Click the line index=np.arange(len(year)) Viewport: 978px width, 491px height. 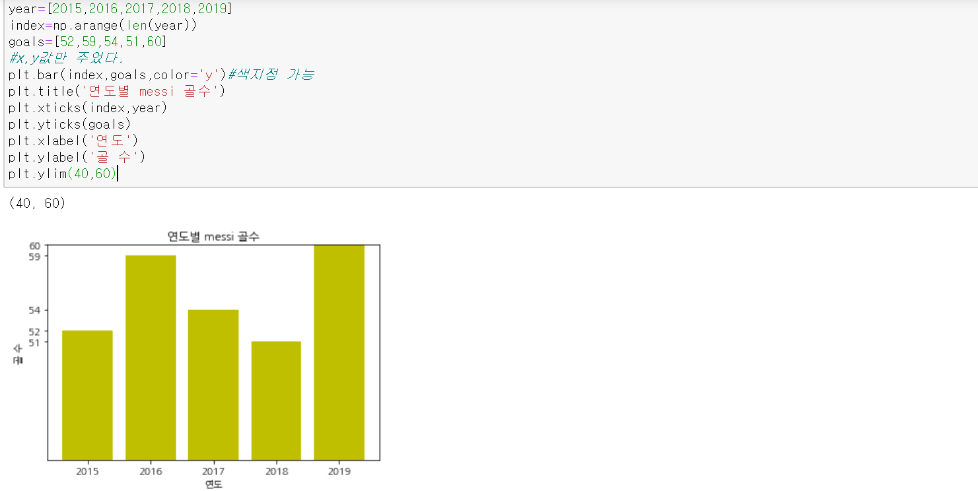click(103, 26)
